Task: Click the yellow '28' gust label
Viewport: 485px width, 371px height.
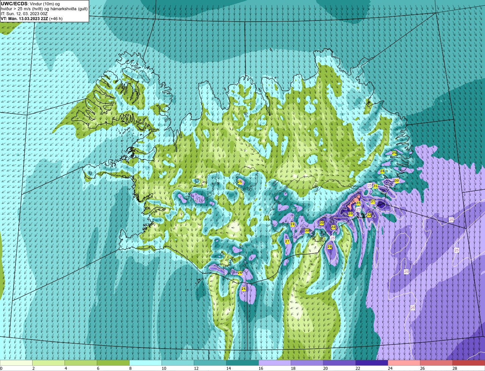Action: (330, 247)
